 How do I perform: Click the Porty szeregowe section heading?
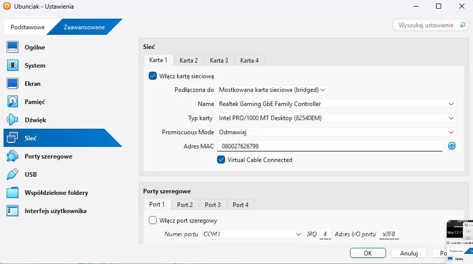[x=167, y=191]
